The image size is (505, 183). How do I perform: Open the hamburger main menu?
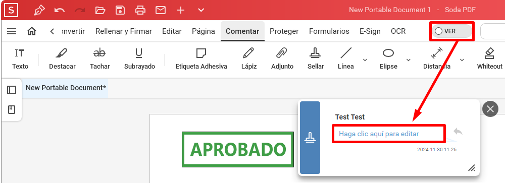point(12,31)
